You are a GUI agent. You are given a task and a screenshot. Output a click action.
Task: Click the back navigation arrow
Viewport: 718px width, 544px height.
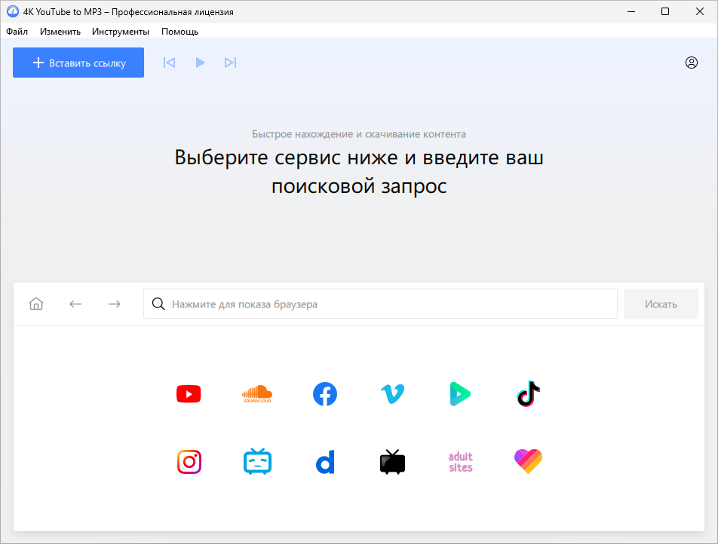pos(75,303)
